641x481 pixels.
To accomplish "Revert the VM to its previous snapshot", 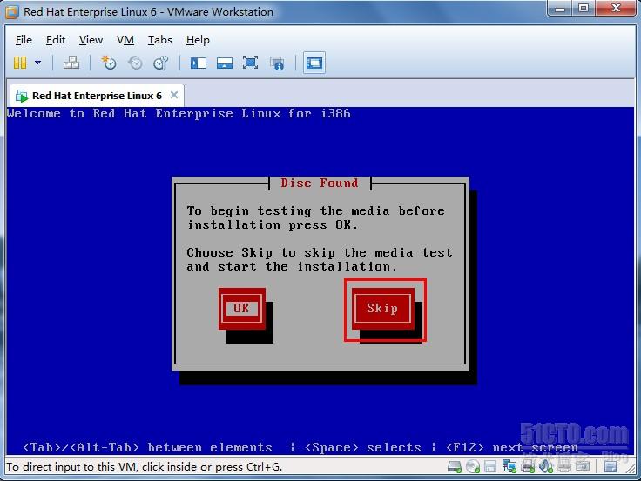I will pyautogui.click(x=135, y=63).
